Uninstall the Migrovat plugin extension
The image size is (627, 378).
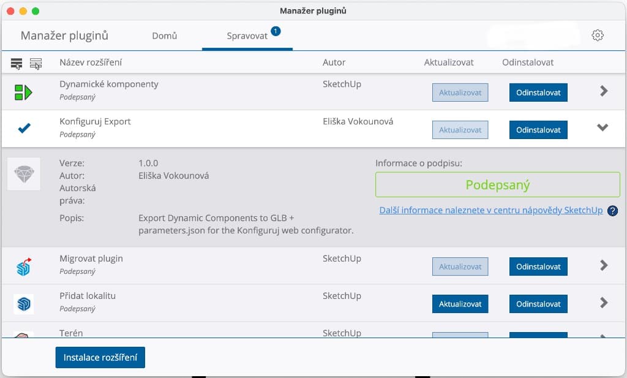[538, 266]
